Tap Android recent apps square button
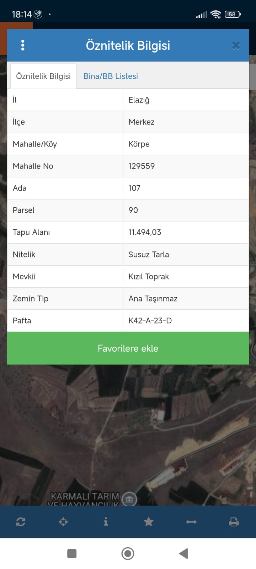This screenshot has height=569, width=256. click(x=72, y=553)
